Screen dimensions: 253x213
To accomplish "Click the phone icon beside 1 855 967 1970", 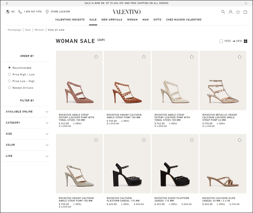I will point(20,12).
